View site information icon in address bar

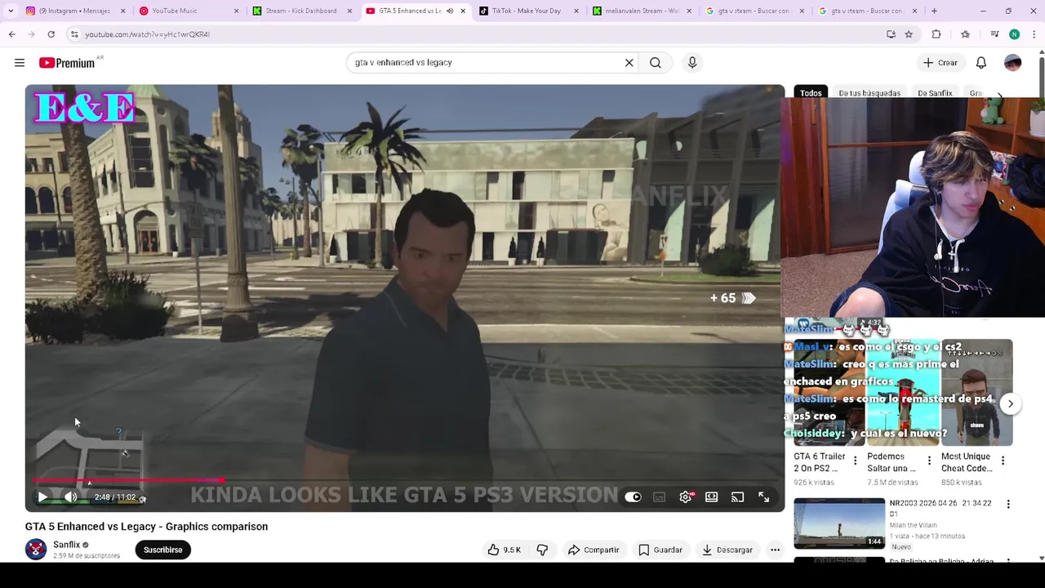74,34
